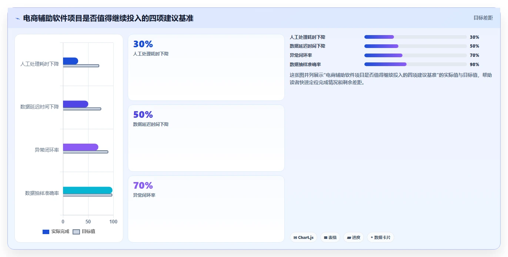Click the gray target bar for 异常闭环率
This screenshot has height=257, width=508.
point(86,152)
